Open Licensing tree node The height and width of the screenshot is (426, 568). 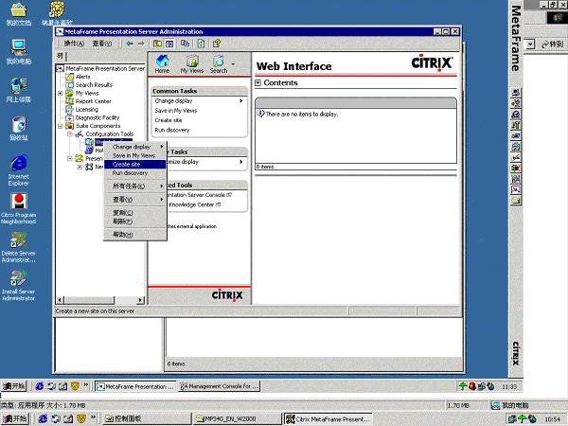point(86,110)
